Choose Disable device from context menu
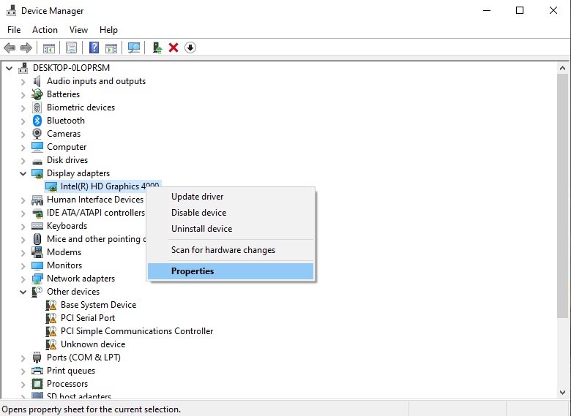 pos(231,213)
